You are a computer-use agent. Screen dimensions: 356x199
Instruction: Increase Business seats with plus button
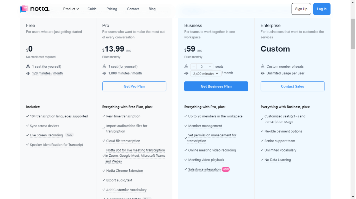pos(210,67)
